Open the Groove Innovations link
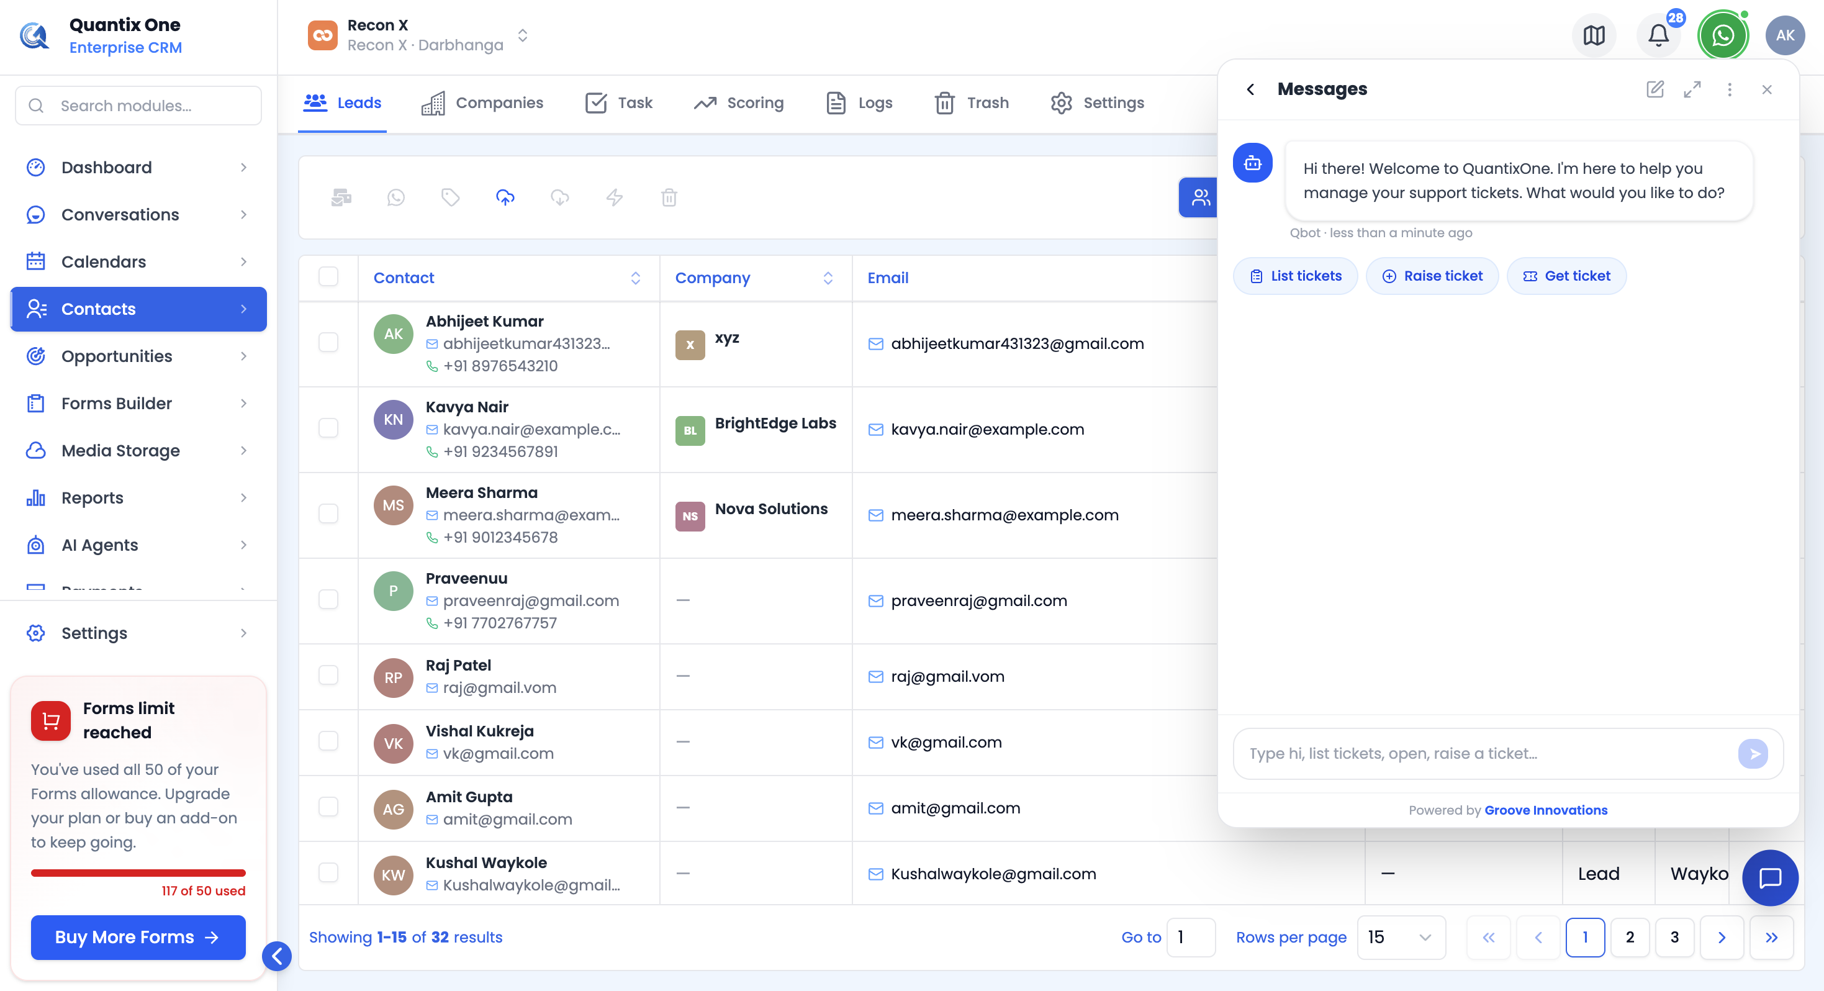The width and height of the screenshot is (1824, 991). click(x=1546, y=810)
